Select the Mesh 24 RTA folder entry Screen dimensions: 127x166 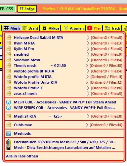pos(64,116)
